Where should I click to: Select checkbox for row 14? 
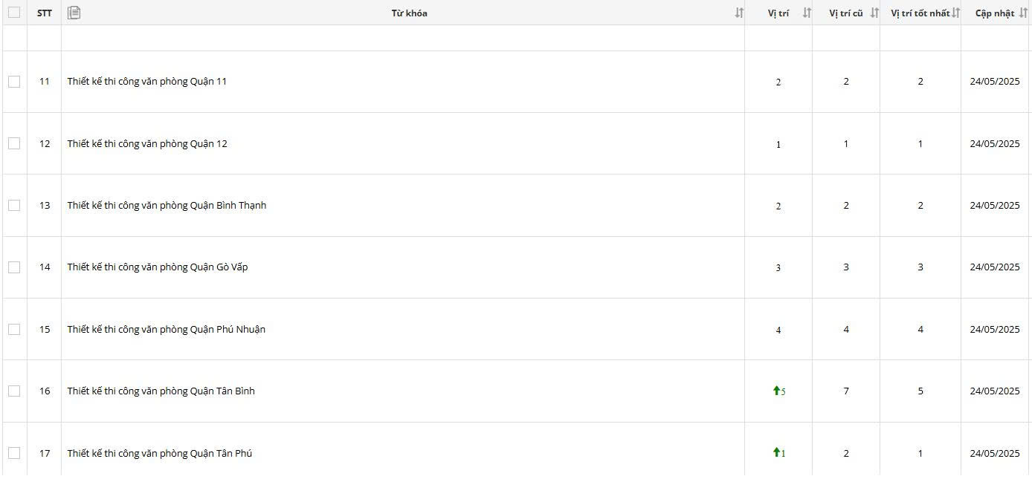click(x=14, y=267)
